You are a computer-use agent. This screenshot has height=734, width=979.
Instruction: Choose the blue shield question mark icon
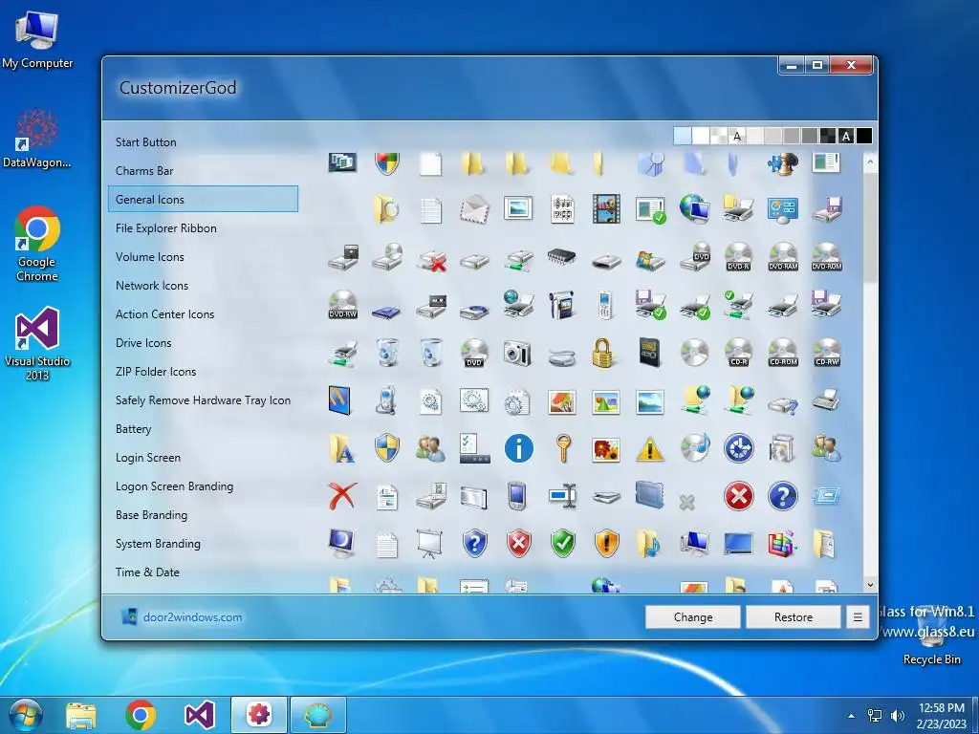474,544
